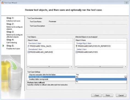Image resolution: width=130 pixels, height=100 pixels.
Task: Click the procedure icon beside PROSEWARE.ADD_EMPLOYEE
Action: click(29, 52)
